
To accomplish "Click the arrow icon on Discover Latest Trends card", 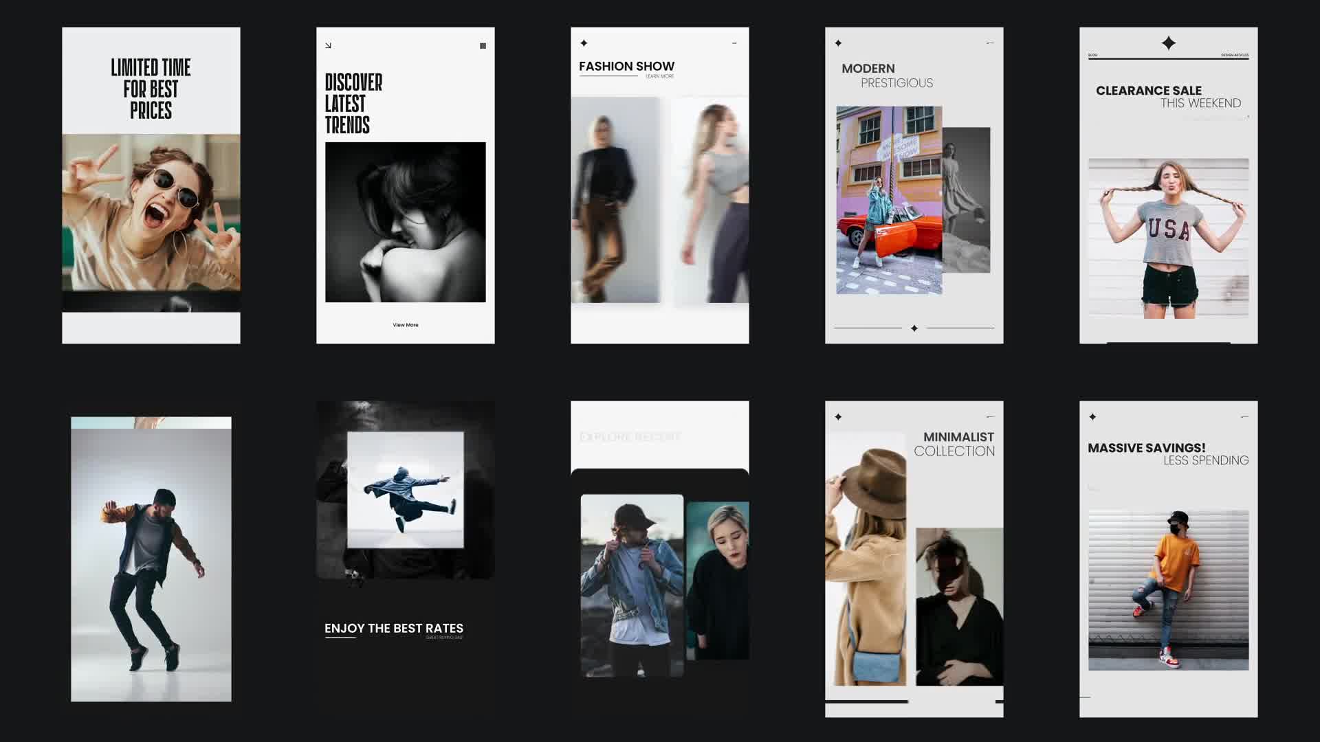I will coord(328,45).
